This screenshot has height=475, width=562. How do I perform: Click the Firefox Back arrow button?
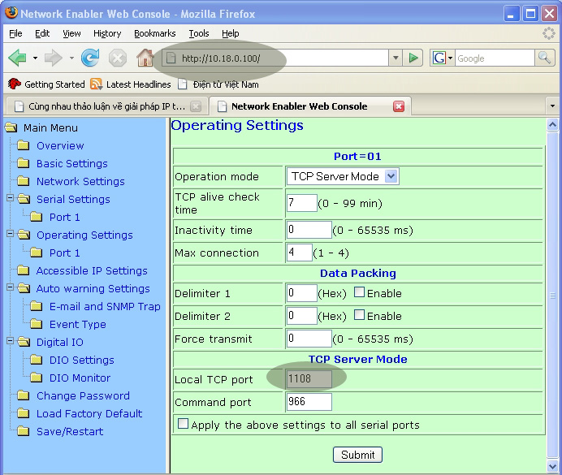pyautogui.click(x=17, y=58)
